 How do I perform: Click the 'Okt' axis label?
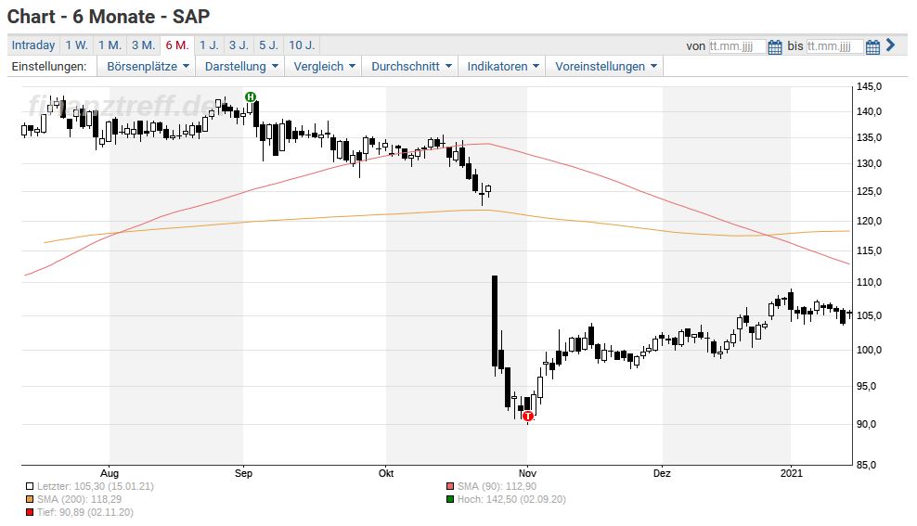pyautogui.click(x=386, y=473)
